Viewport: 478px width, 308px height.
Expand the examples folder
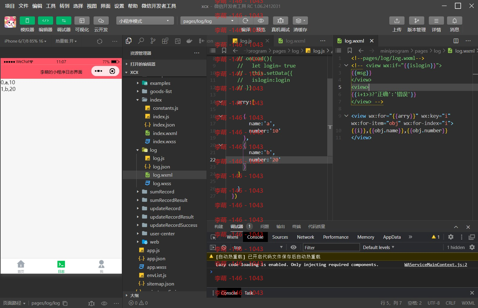coord(165,83)
